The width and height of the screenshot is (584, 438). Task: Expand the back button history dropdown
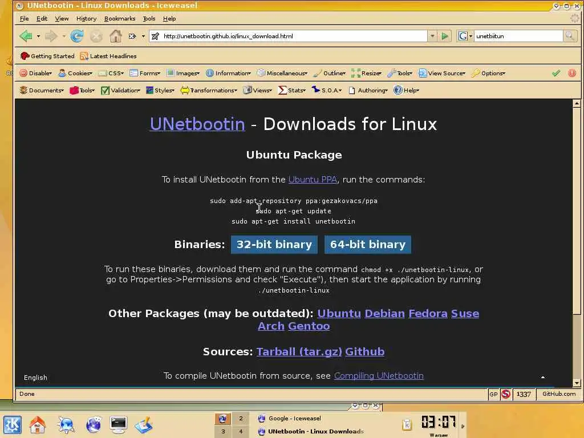pyautogui.click(x=38, y=36)
